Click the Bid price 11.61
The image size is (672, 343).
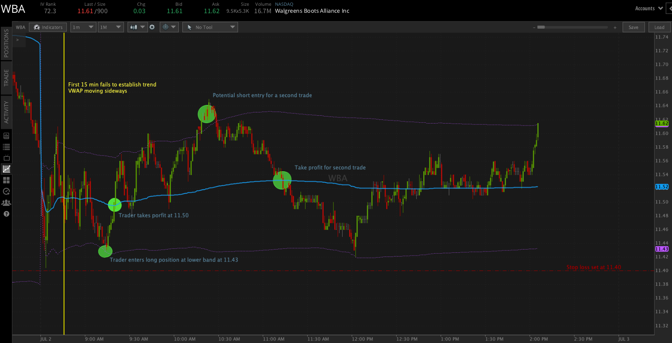(175, 11)
